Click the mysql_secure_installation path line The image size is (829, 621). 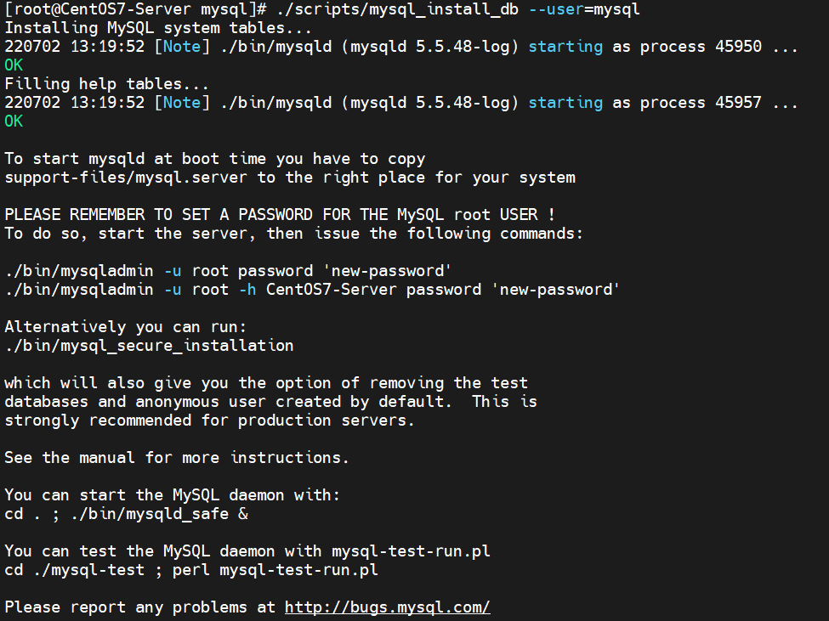coord(149,346)
